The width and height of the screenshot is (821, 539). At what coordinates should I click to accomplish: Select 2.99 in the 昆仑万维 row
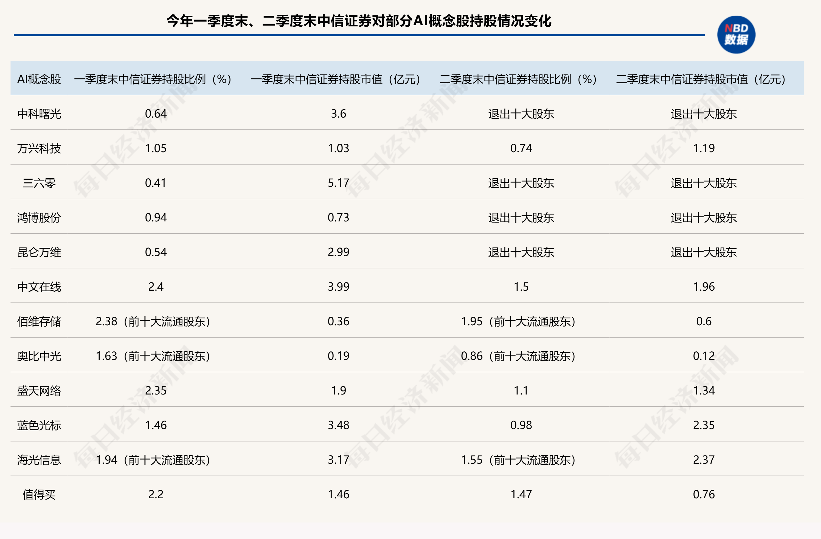point(338,252)
